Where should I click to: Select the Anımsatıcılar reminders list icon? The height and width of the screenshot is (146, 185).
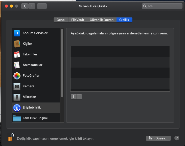click(x=17, y=65)
